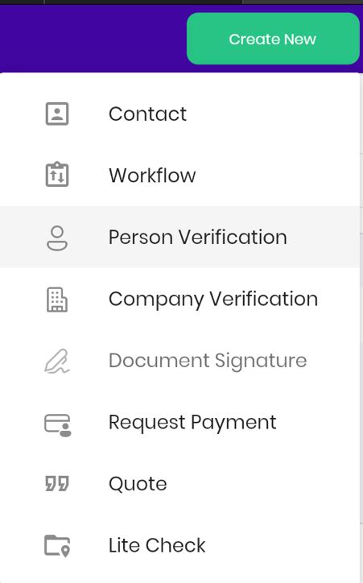This screenshot has height=583, width=363.
Task: Click the Document Signature pen icon
Action: [57, 361]
